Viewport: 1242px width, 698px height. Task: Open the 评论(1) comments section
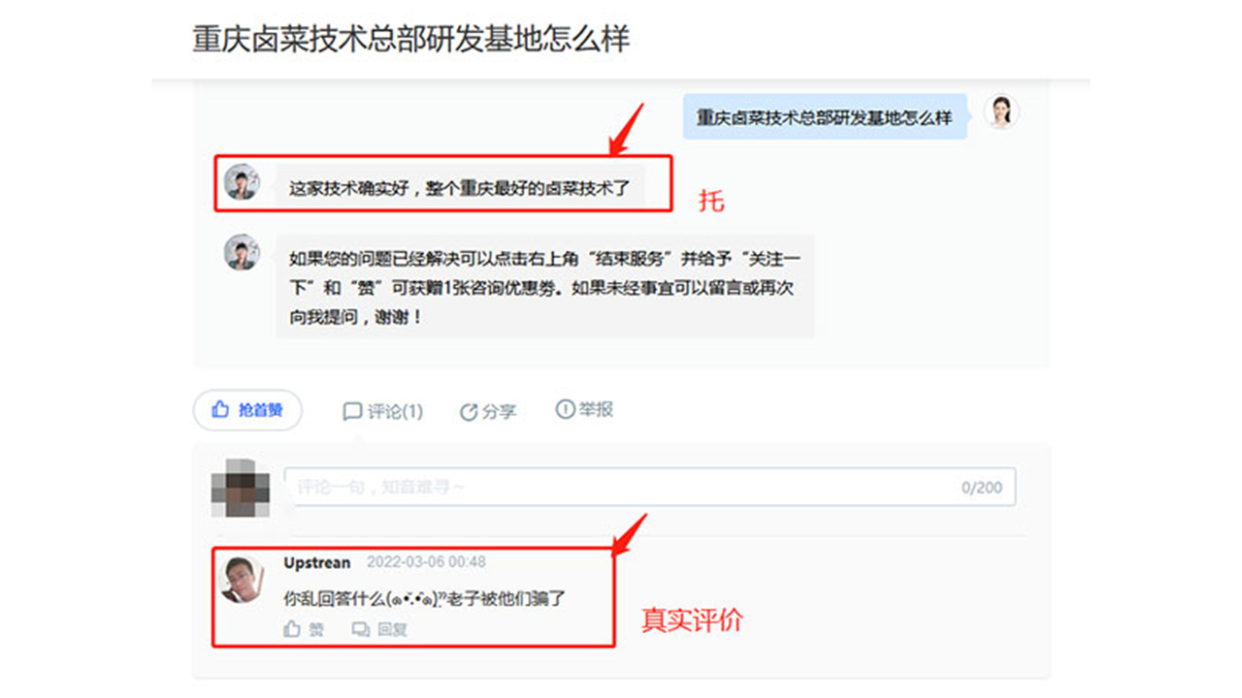tap(382, 411)
